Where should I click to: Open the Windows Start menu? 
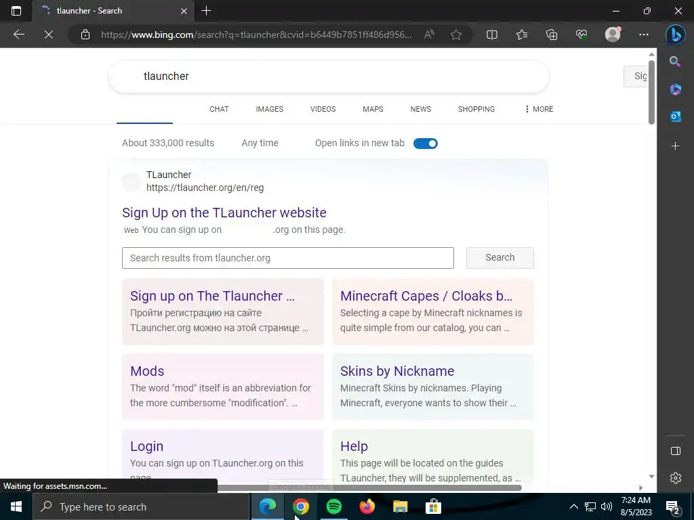coord(16,506)
